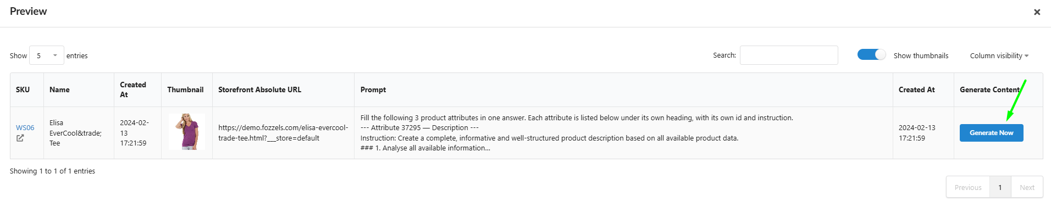The image size is (1051, 207).
Task: Expand the entries-per-page selector showing 5
Action: [x=47, y=55]
